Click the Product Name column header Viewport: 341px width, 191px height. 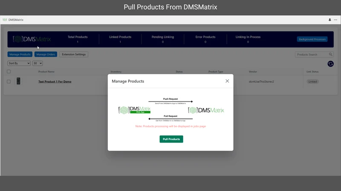(x=46, y=72)
